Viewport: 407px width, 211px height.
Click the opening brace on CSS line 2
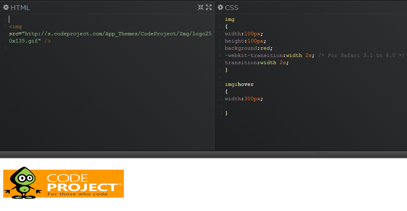coord(226,26)
